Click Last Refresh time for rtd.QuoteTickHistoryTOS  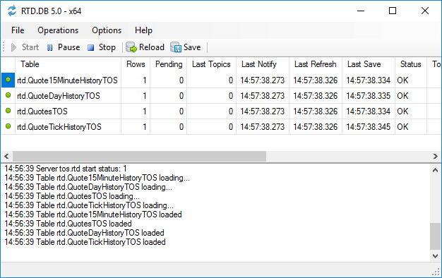click(x=316, y=127)
